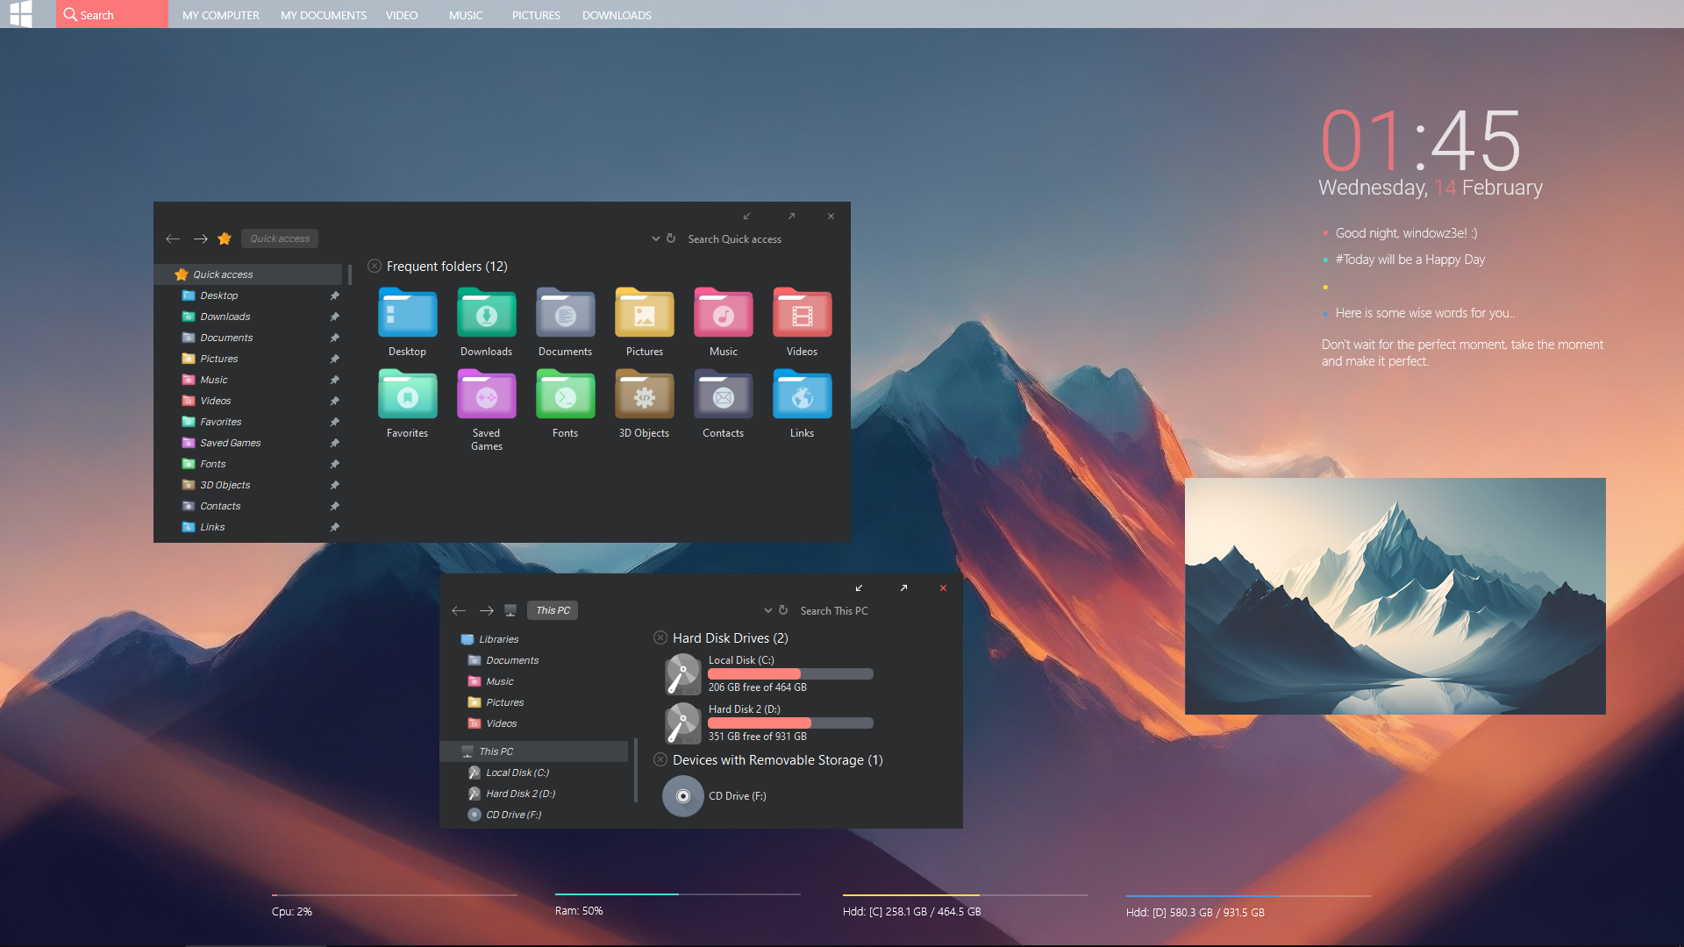Unpin Music from Quick access
The image size is (1684, 947).
coord(334,380)
